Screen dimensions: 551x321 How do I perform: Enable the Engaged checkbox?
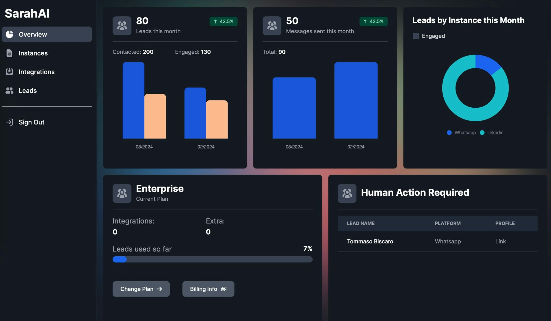[416, 36]
